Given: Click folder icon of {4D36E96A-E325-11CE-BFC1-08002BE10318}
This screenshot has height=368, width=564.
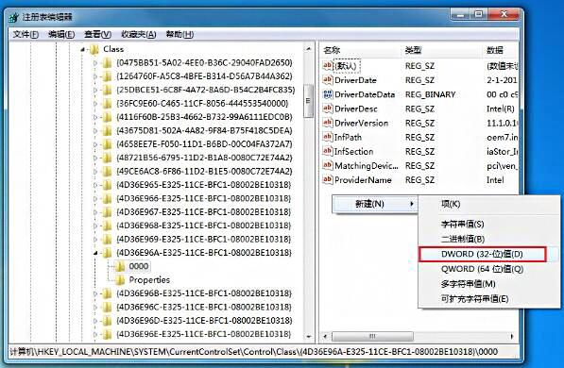Looking at the screenshot, I should point(107,253).
